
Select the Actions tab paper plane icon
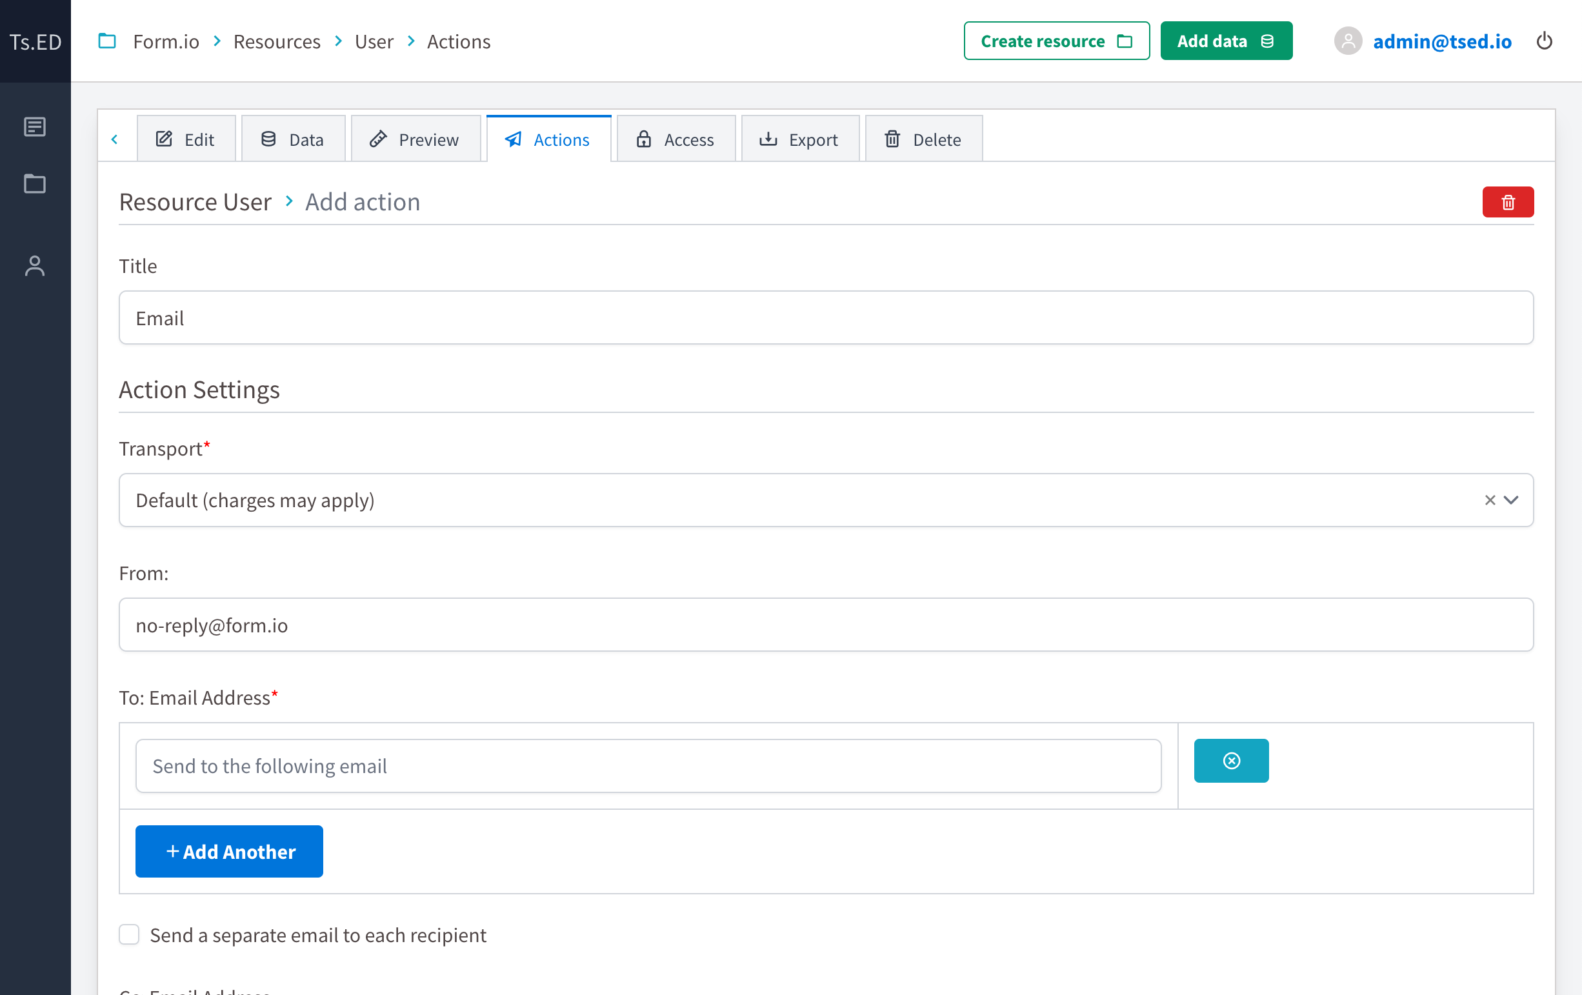coord(514,139)
